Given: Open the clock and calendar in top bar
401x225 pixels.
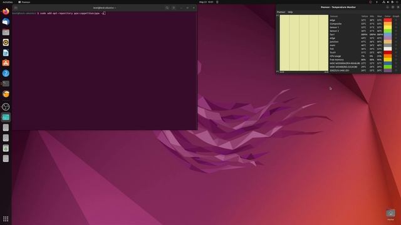Looking at the screenshot, I should click(206, 2).
